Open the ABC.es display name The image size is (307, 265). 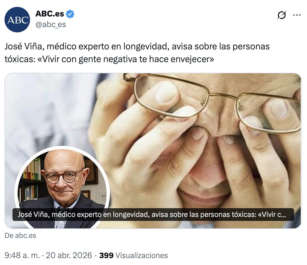[x=50, y=14]
